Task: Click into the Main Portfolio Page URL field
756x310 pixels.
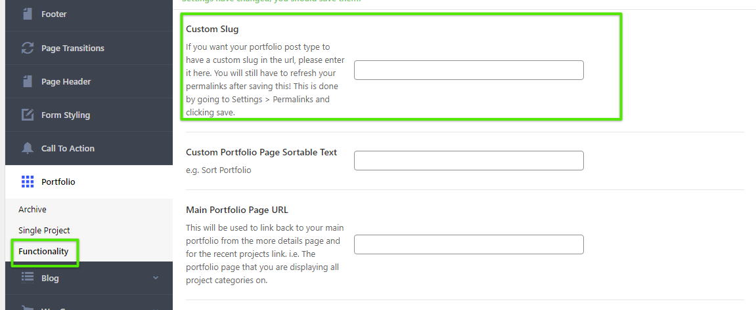Action: click(x=468, y=244)
